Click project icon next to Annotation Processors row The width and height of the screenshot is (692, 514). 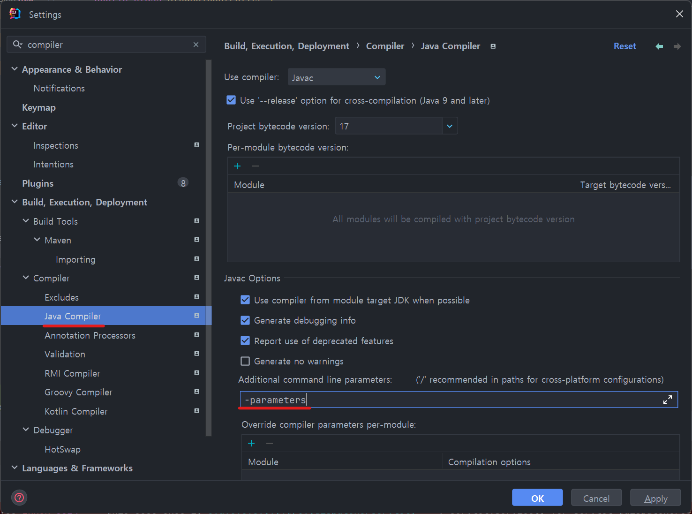[x=197, y=335]
